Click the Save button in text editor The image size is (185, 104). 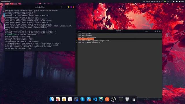point(147,31)
